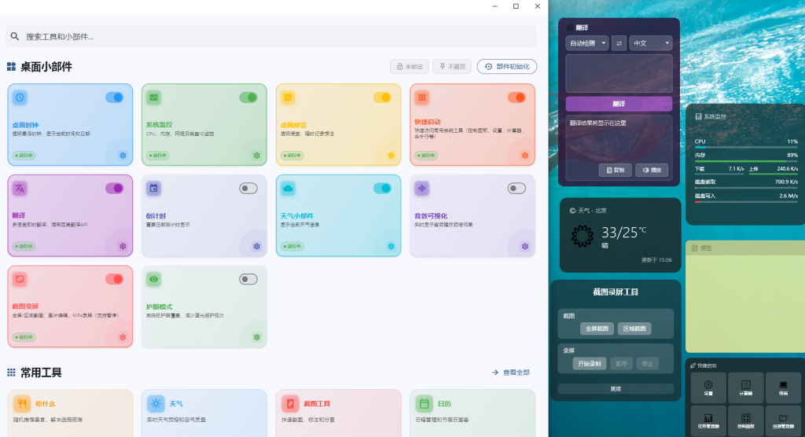Viewport: 805px width, 437px height.
Task: Open the 计算器 shortcut in quick launch
Action: (x=745, y=387)
